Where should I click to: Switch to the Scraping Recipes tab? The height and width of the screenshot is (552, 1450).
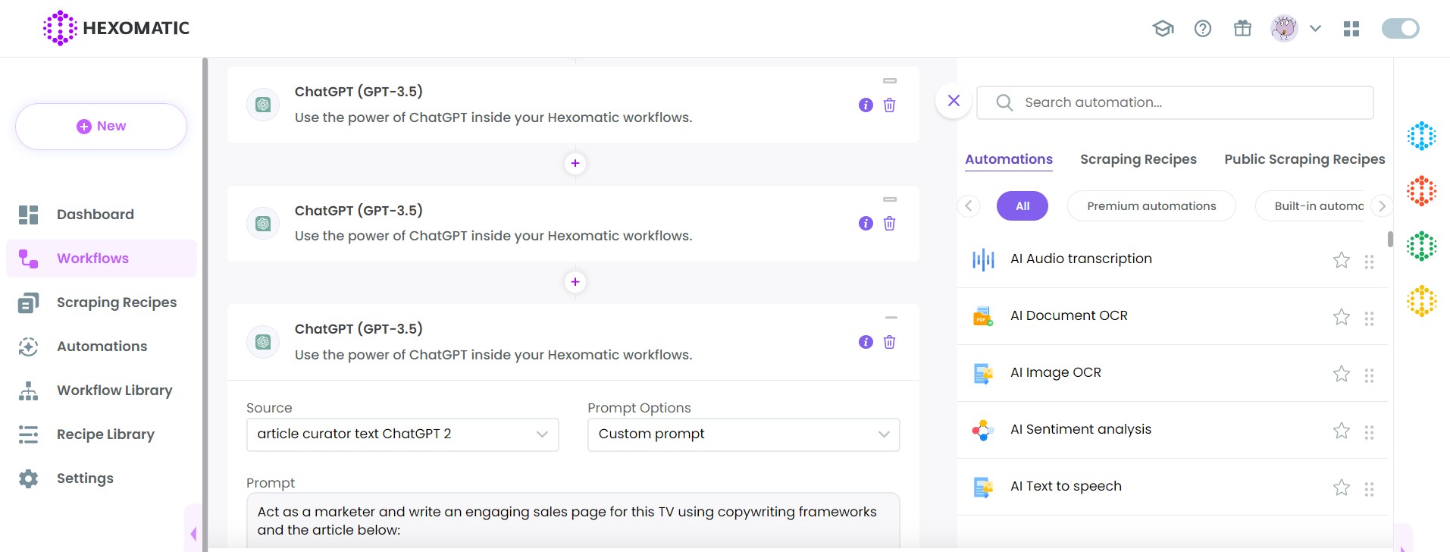pos(1138,159)
